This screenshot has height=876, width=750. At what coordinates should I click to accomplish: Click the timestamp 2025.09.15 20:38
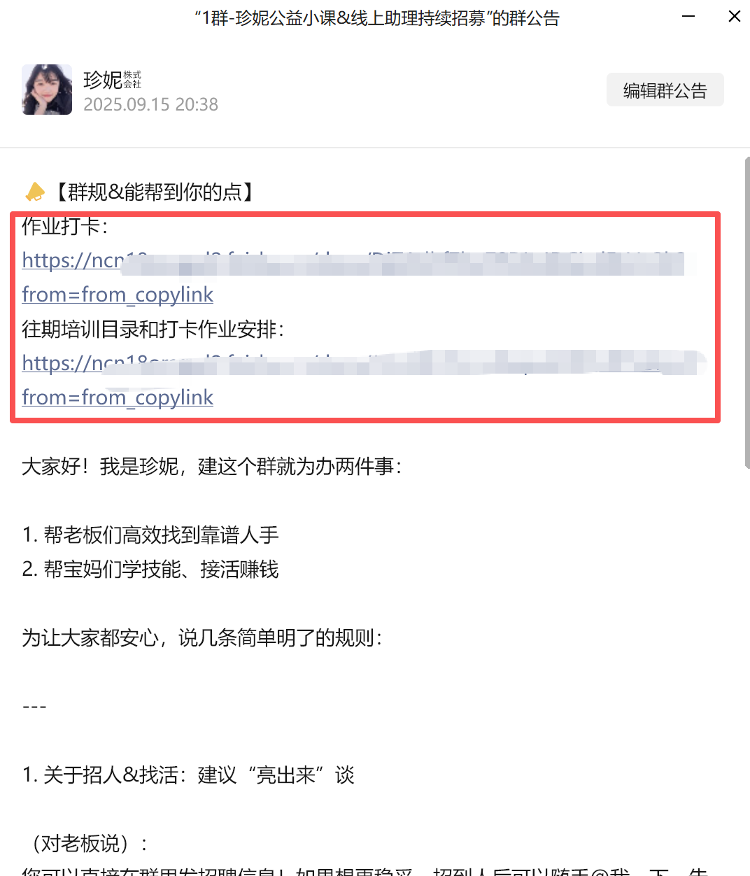click(150, 104)
